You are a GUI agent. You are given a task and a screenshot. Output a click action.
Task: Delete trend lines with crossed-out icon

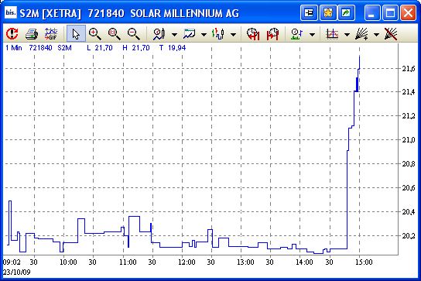click(391, 34)
